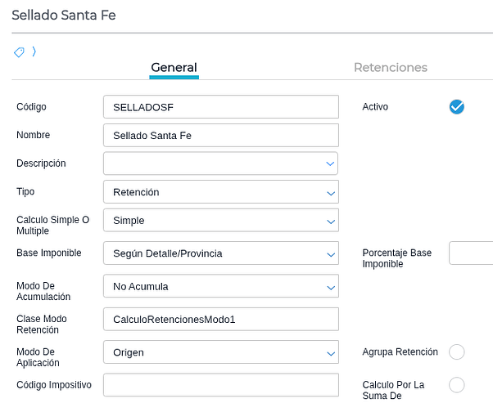493x403 pixels.
Task: Click the Código field containing SELLADOSF
Action: click(x=220, y=107)
